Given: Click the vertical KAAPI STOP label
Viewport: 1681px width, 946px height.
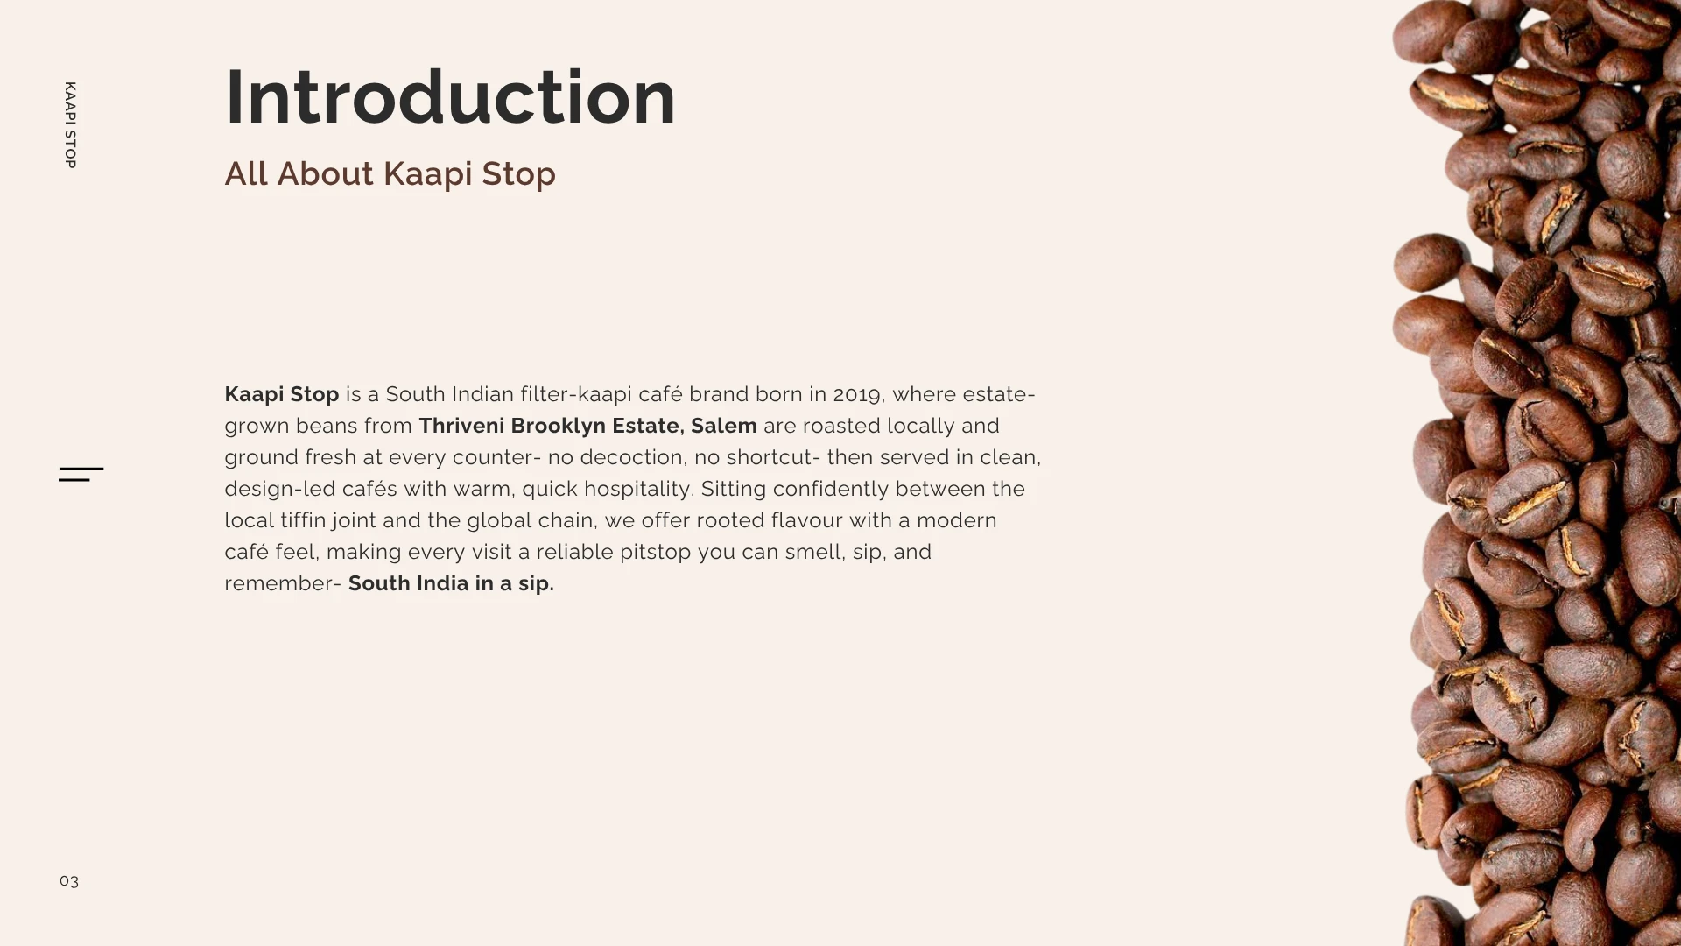Looking at the screenshot, I should pos(70,125).
